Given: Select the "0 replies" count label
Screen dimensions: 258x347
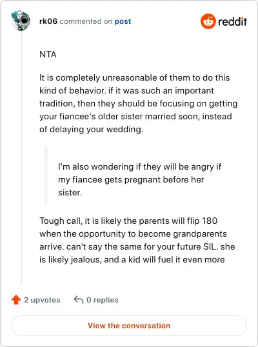Looking at the screenshot, I should 103,300.
